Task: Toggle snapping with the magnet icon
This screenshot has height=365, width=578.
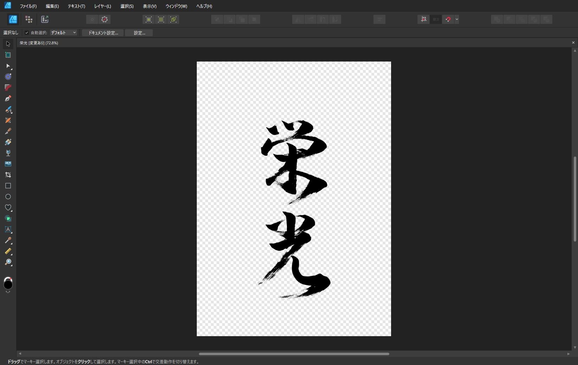Action: (x=448, y=19)
